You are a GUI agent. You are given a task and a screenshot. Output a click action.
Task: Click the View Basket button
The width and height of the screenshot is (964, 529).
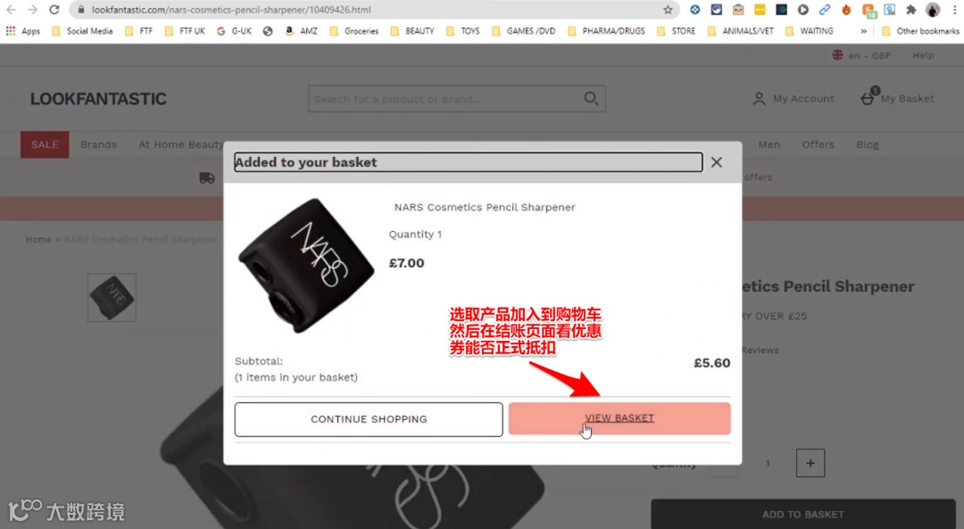(619, 418)
